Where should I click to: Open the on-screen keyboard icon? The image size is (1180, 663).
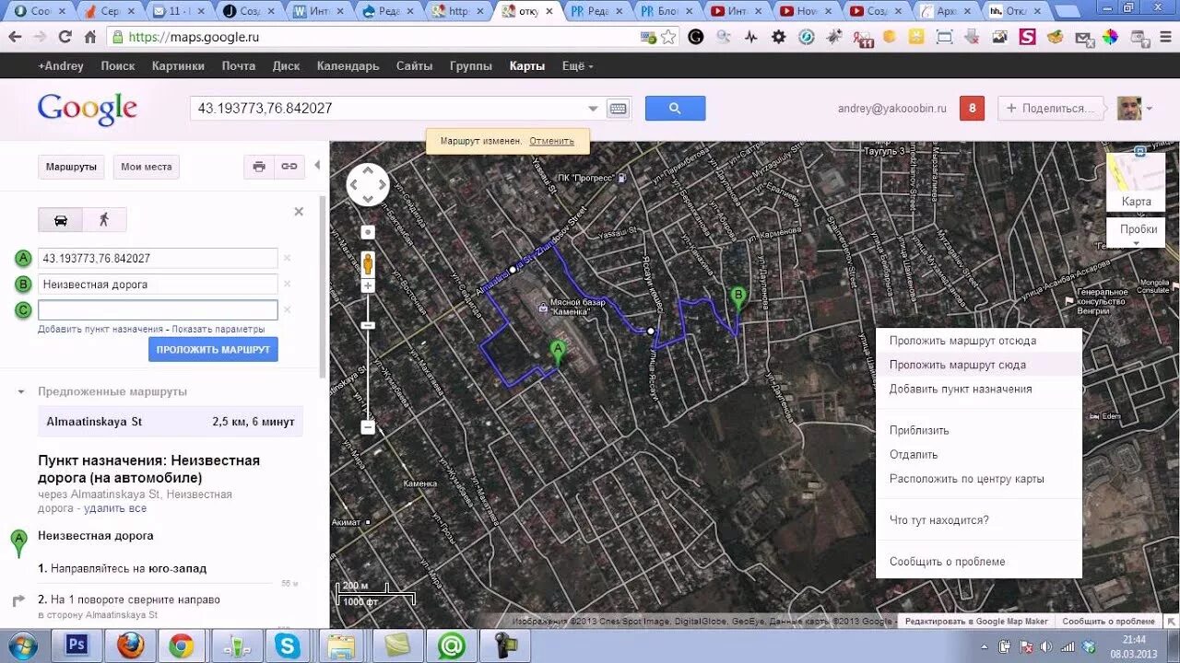tap(618, 109)
